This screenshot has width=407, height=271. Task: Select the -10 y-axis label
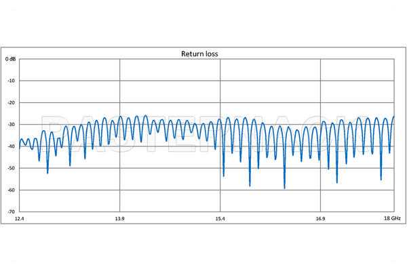point(12,81)
